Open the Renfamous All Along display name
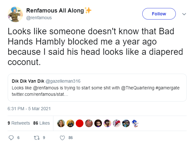The width and height of the screenshot is (195, 148). [x=55, y=11]
